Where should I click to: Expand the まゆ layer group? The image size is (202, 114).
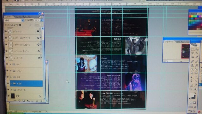point(11,77)
